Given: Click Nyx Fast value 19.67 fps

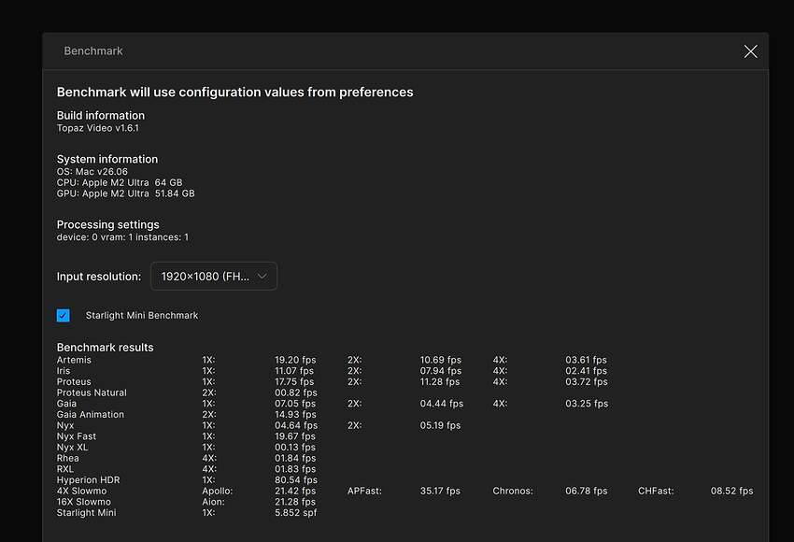Looking at the screenshot, I should coord(294,436).
